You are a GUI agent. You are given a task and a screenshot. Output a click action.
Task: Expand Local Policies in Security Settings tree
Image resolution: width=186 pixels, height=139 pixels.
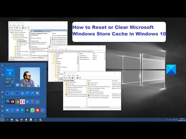pos(65,84)
